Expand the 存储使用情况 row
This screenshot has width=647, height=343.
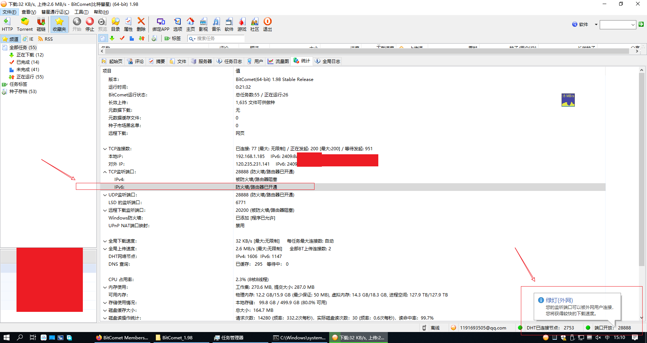click(x=105, y=303)
